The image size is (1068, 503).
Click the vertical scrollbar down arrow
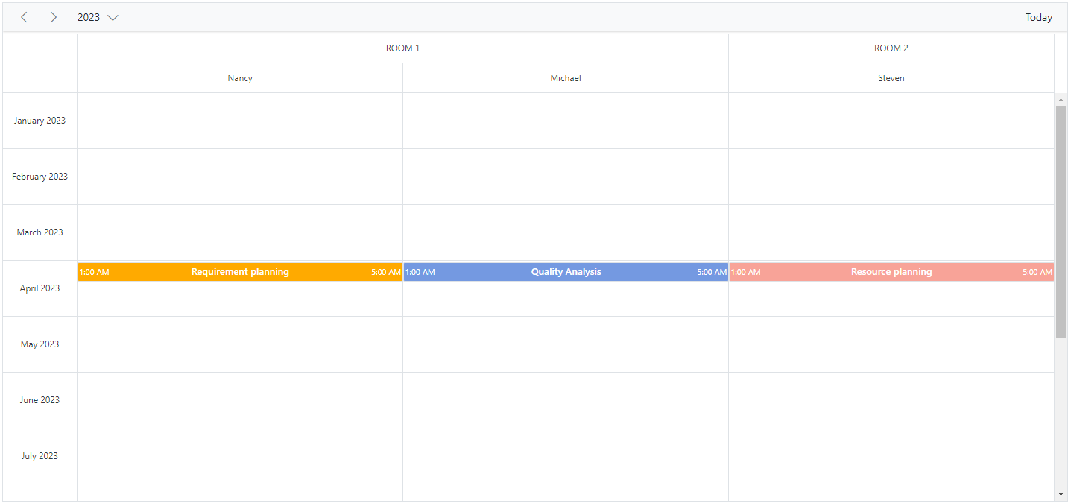tap(1061, 494)
